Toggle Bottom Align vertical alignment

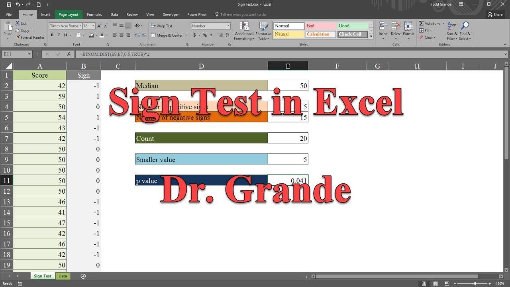(x=128, y=26)
